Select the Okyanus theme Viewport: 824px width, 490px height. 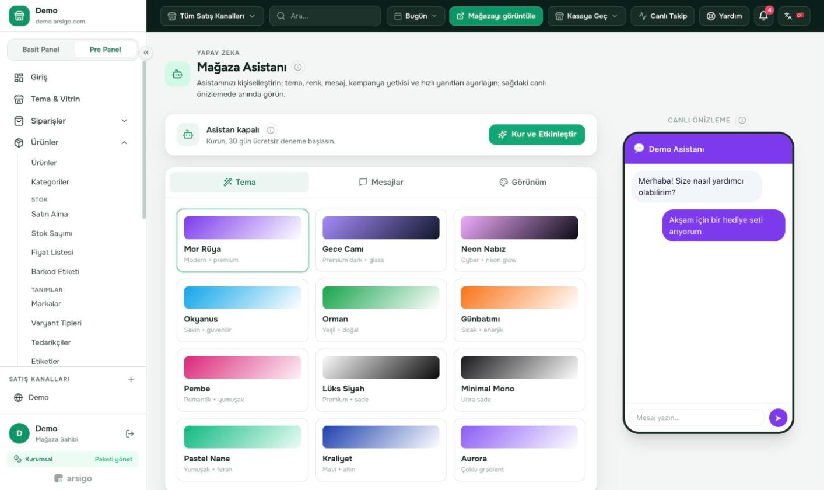coord(243,310)
